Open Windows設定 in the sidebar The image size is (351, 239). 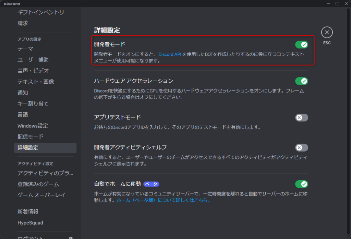(x=33, y=126)
